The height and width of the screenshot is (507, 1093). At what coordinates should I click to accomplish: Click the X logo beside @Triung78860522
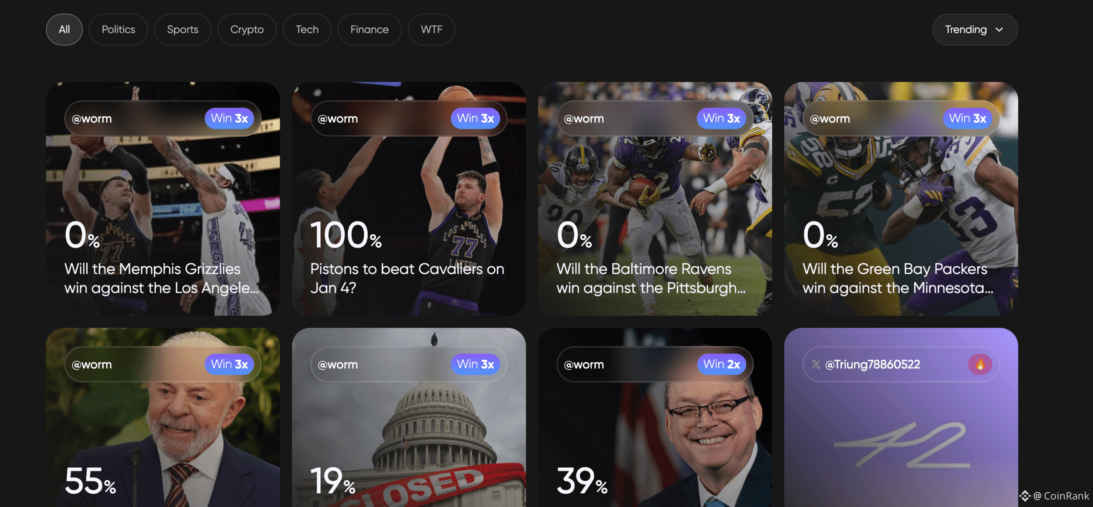tap(816, 364)
